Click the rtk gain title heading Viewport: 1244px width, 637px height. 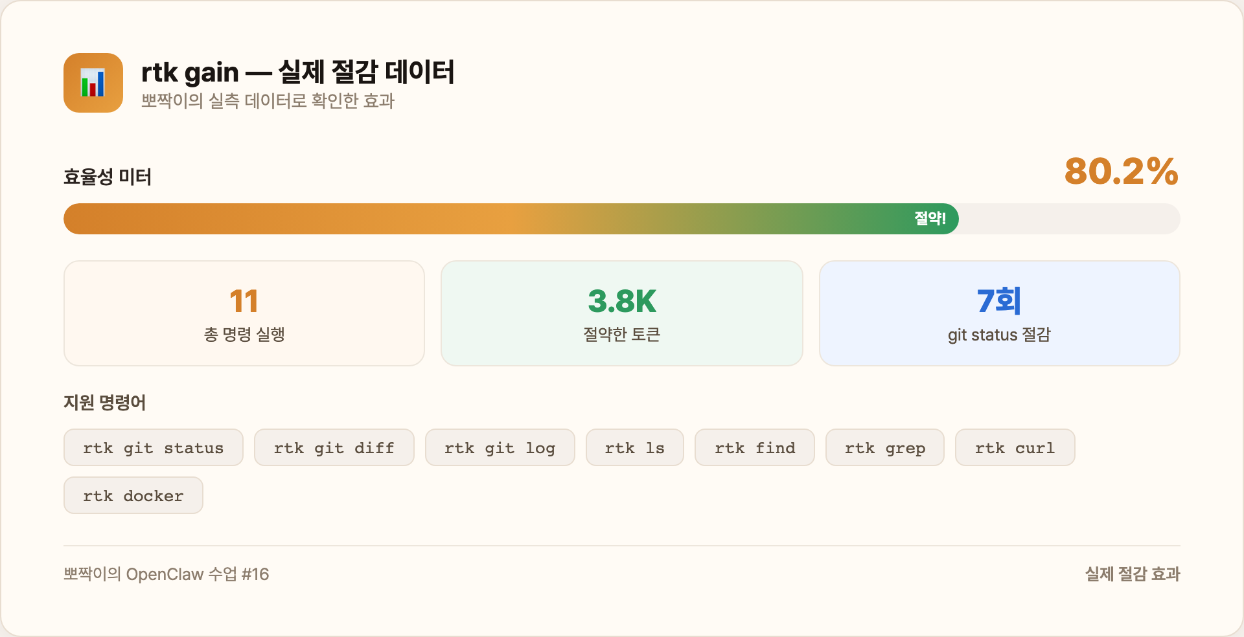(x=298, y=73)
